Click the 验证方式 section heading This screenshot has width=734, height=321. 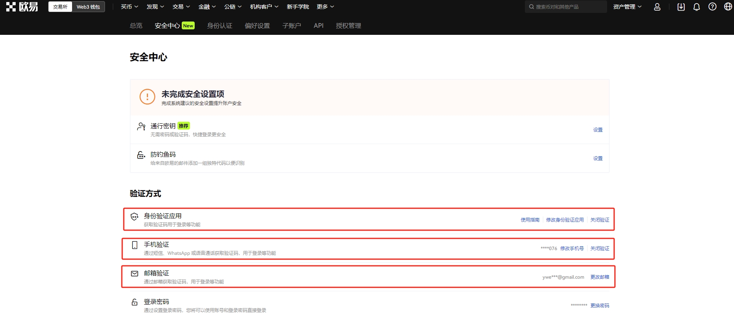145,193
